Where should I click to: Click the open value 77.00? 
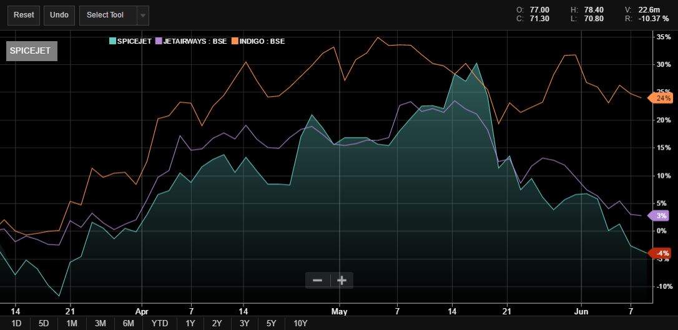tap(539, 10)
